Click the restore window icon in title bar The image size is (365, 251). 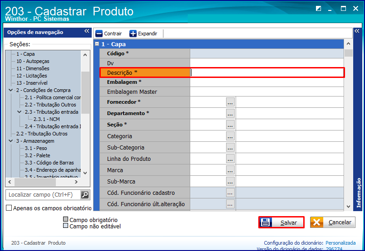point(318,9)
